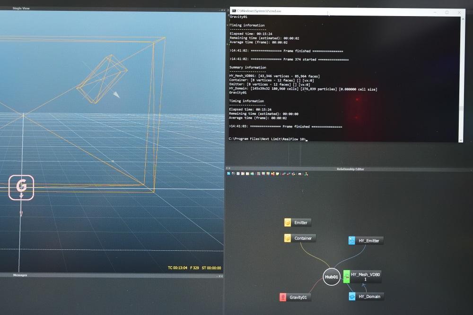The width and height of the screenshot is (473, 315).
Task: Close the Single View panel with its X
Action: coord(224,10)
